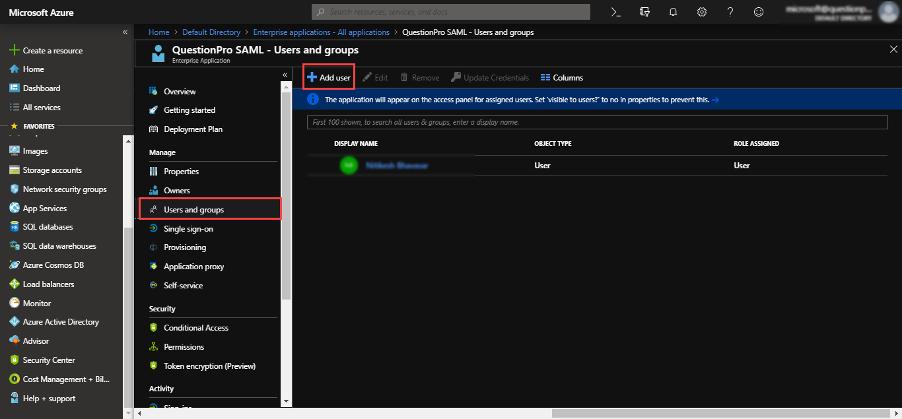This screenshot has width=902, height=419.
Task: Open portal settings gear icon
Action: 702,12
